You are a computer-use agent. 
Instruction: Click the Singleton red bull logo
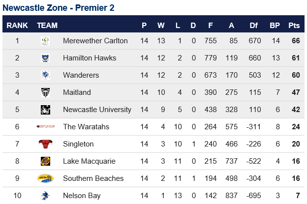click(45, 144)
